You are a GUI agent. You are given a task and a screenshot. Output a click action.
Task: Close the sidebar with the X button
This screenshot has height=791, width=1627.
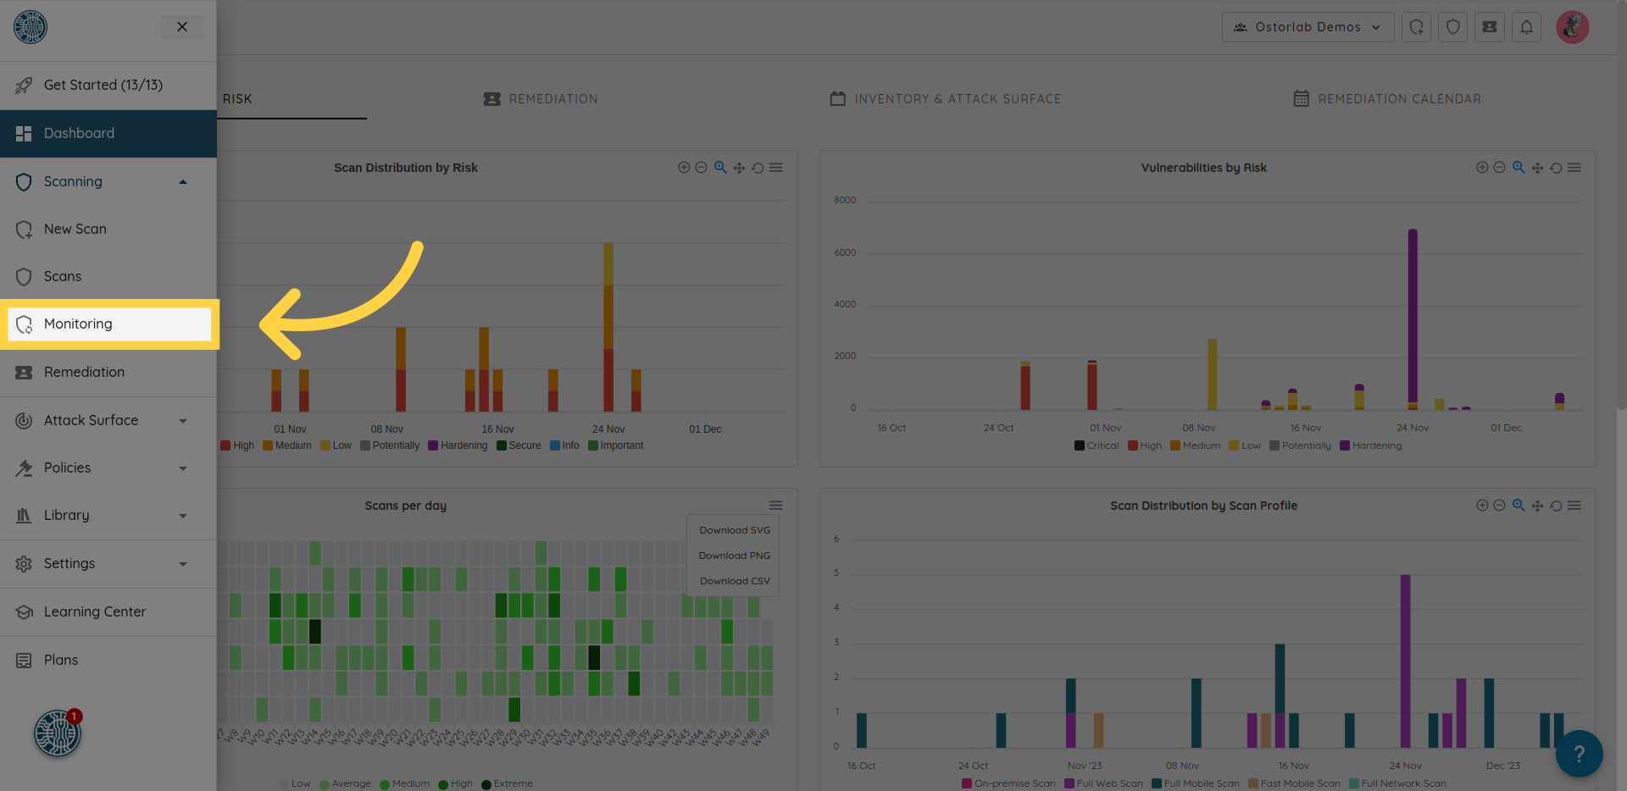click(x=182, y=27)
